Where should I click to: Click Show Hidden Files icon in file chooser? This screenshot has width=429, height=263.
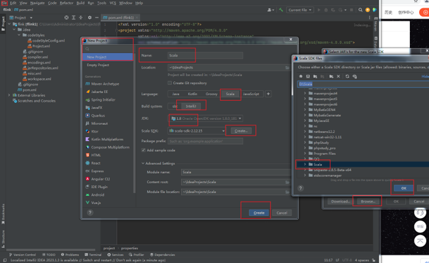[x=355, y=76]
